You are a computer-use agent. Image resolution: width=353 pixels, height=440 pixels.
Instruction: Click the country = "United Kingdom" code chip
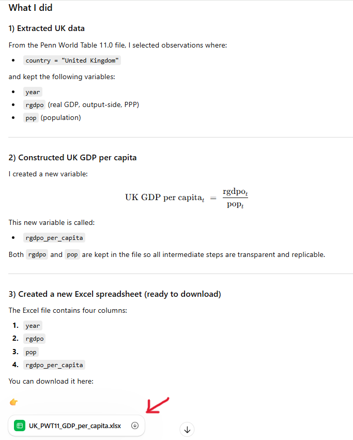point(72,60)
